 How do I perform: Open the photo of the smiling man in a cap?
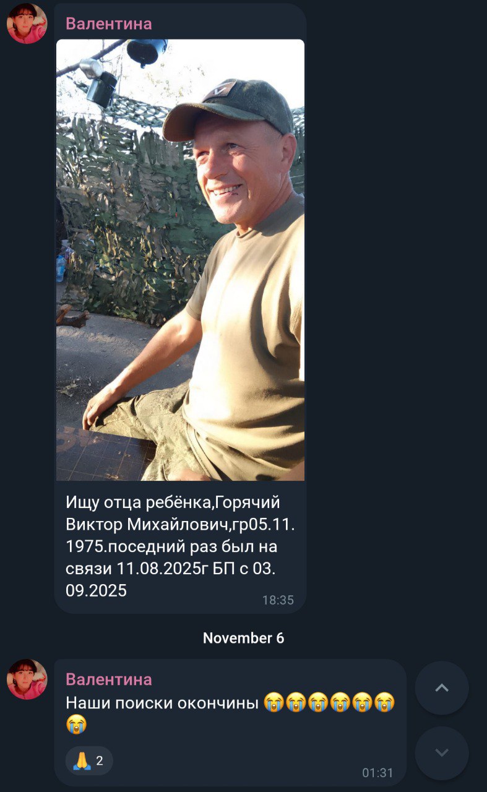tap(180, 260)
